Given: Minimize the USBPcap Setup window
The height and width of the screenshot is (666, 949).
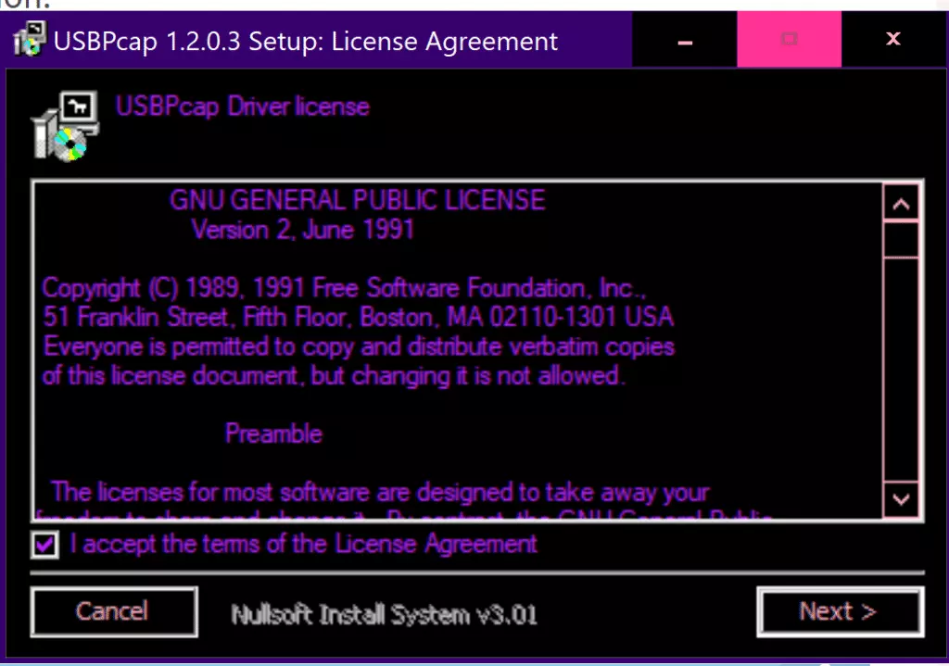Looking at the screenshot, I should tap(685, 39).
